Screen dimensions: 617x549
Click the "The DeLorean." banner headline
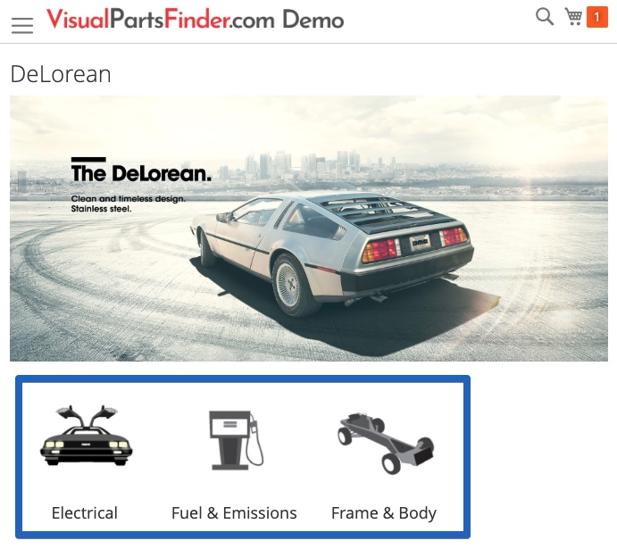coord(141,173)
